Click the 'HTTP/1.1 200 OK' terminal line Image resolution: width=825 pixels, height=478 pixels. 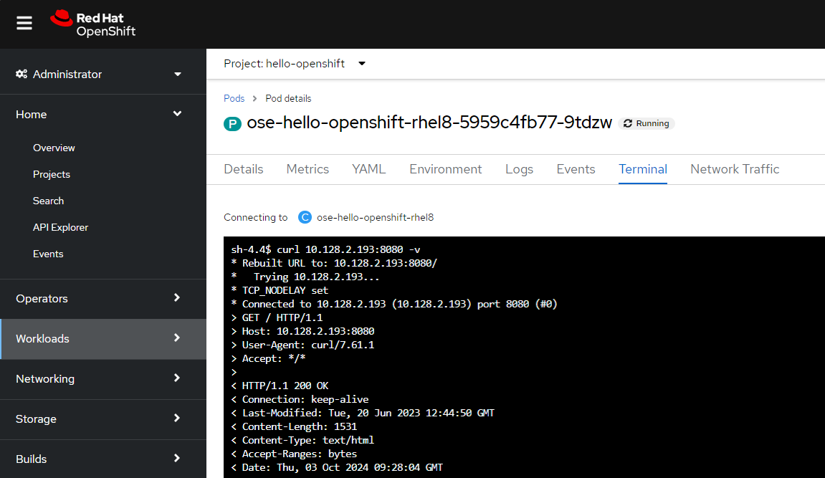[x=280, y=386]
